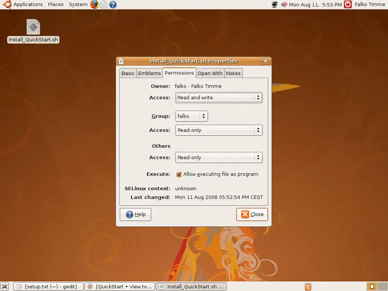Switch to the Basic tab
The image size is (388, 291).
point(128,73)
